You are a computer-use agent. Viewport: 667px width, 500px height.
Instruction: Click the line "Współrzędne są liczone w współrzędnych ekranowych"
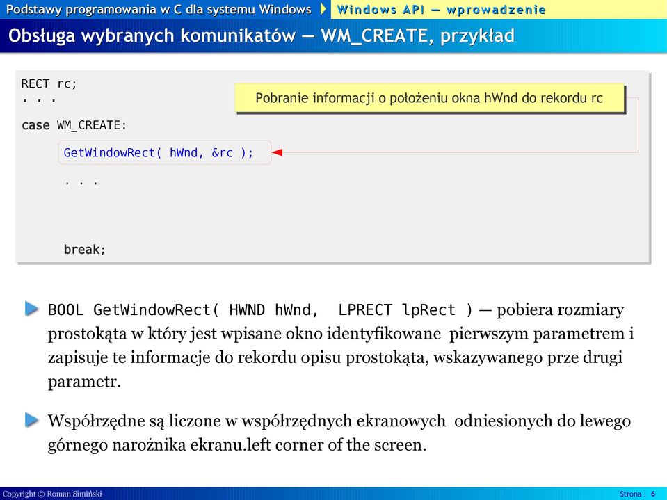(x=339, y=421)
